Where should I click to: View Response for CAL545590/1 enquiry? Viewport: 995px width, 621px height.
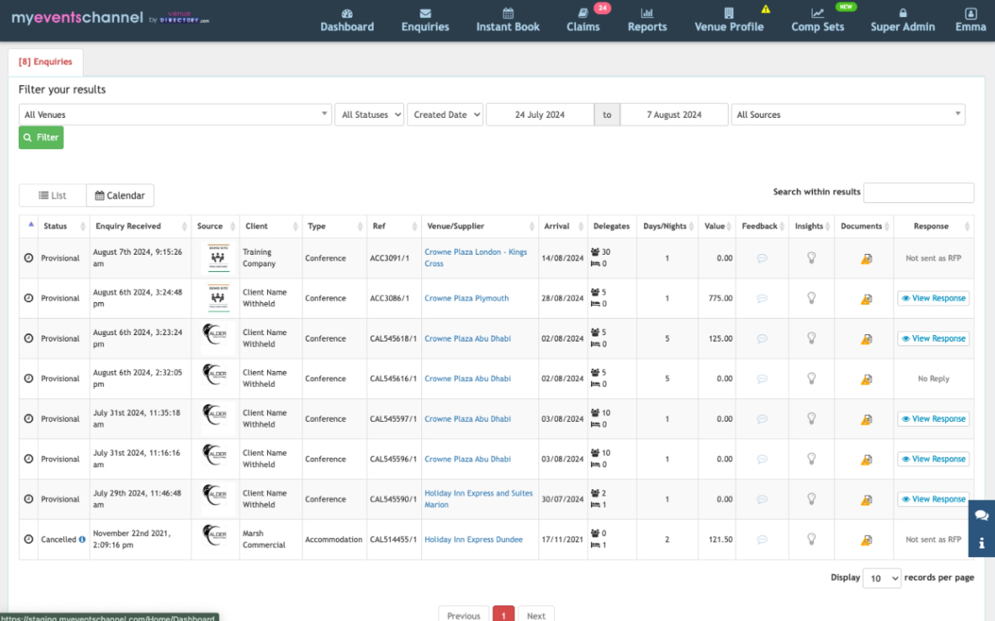(934, 499)
